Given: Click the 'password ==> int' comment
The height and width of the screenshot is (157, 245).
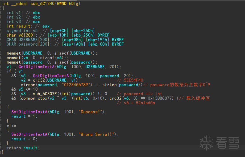Looking at the screenshot, I should point(139,94).
